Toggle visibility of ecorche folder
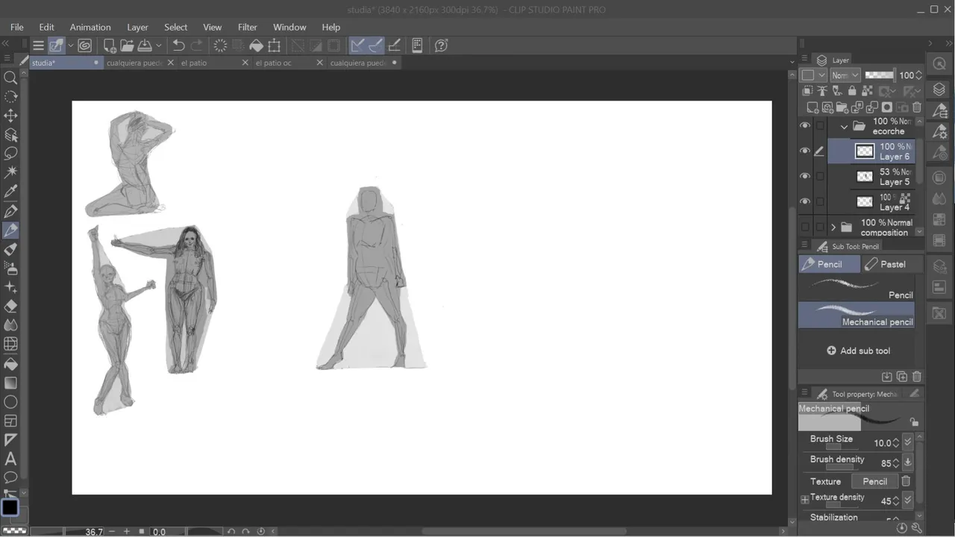 tap(804, 125)
